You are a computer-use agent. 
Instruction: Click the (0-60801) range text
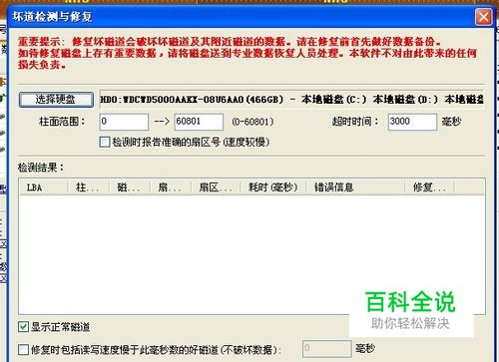252,122
